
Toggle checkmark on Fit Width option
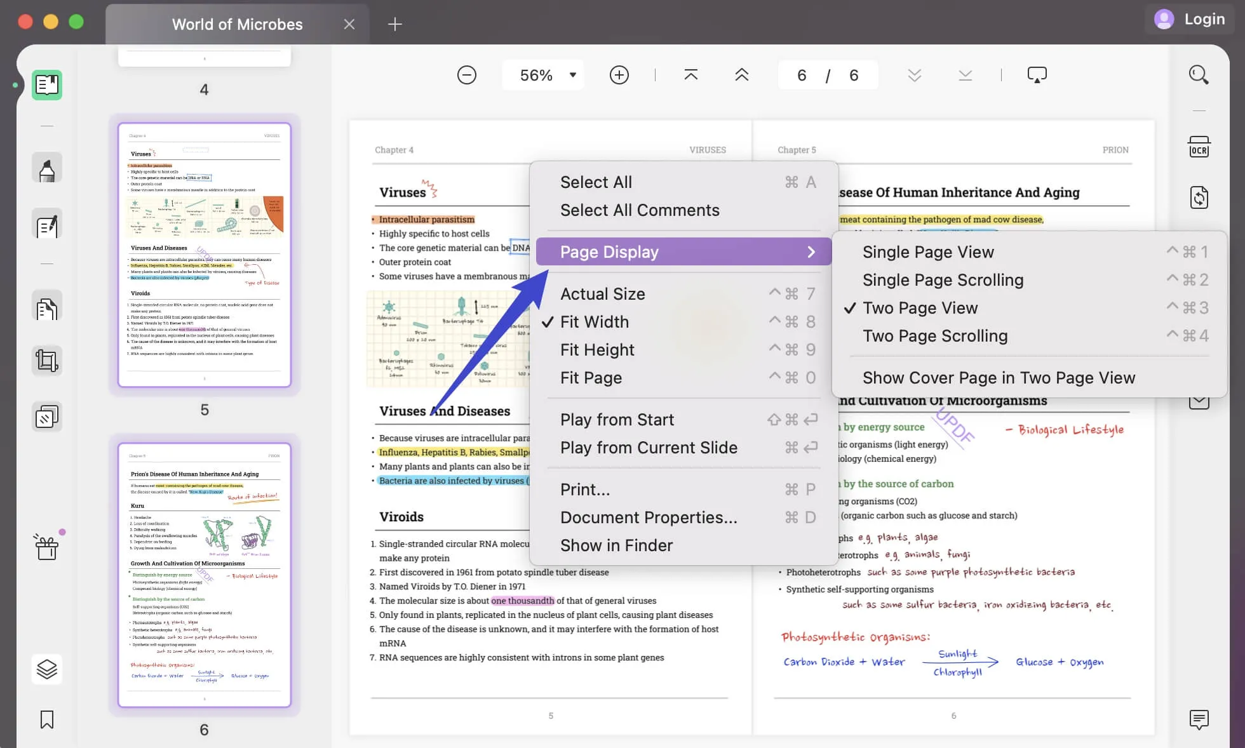pos(594,321)
